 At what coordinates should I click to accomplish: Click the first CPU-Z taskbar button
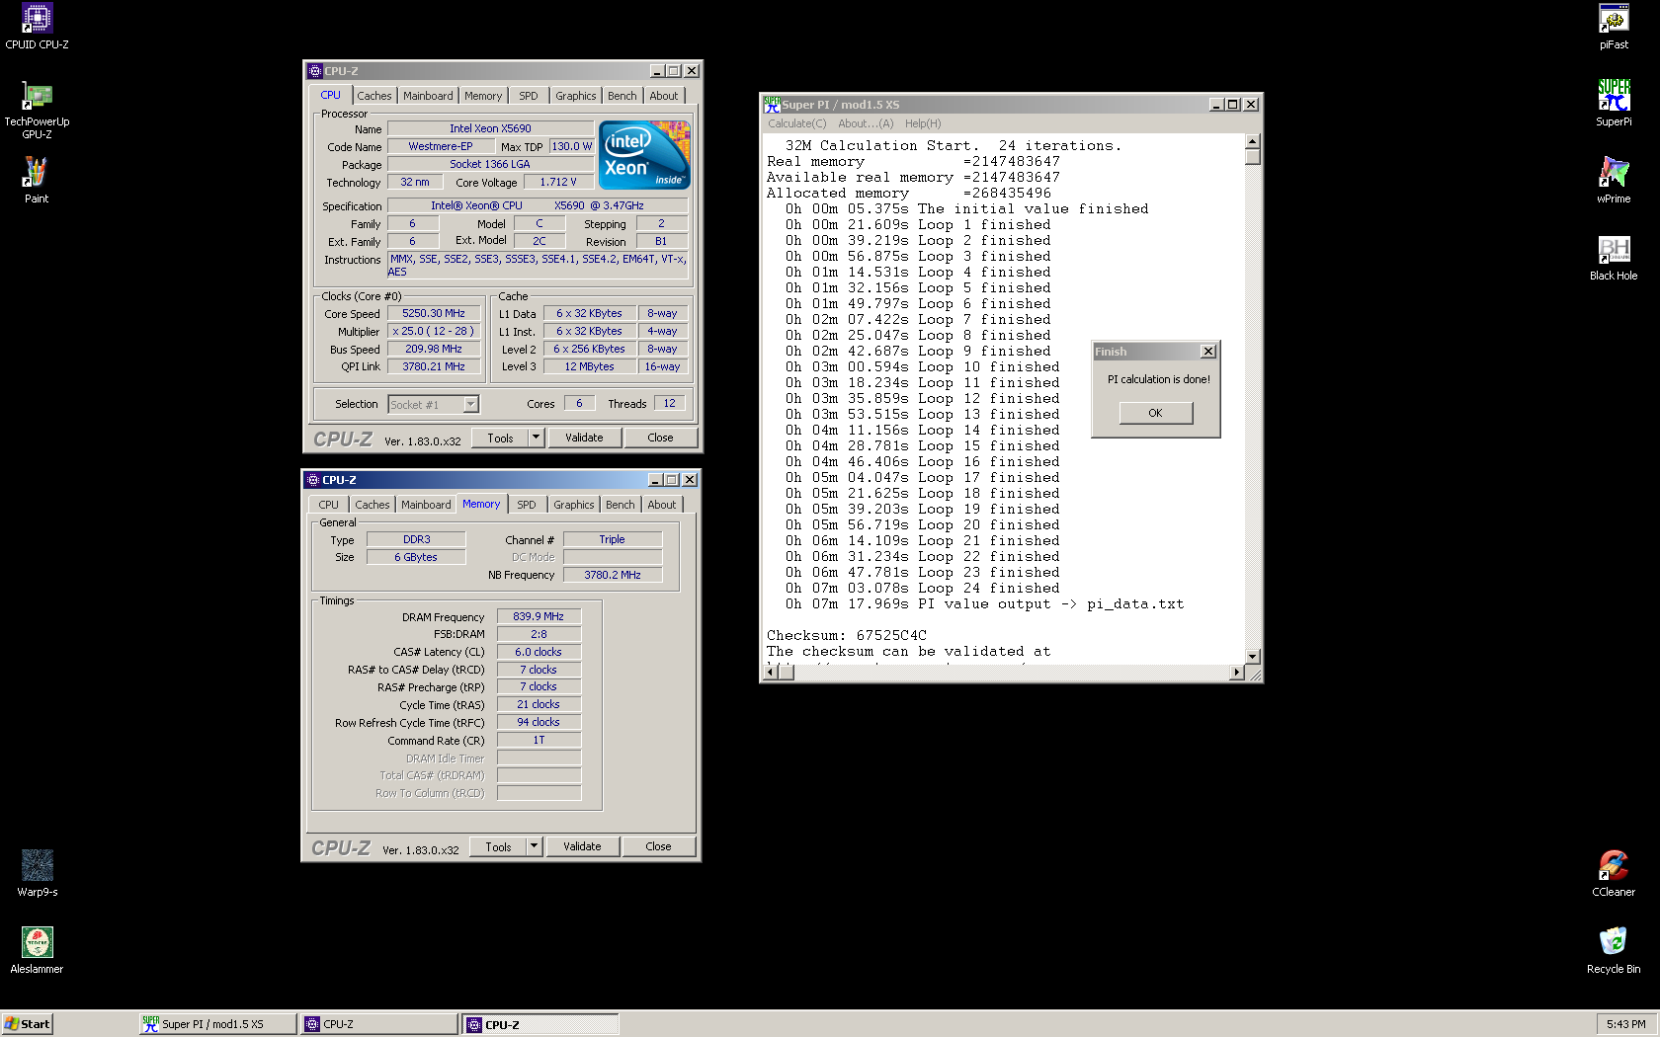coord(379,1024)
